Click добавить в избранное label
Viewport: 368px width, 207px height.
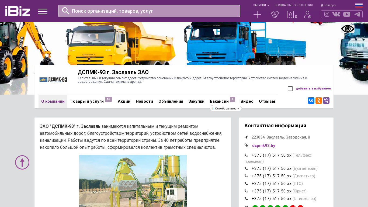coord(313,88)
